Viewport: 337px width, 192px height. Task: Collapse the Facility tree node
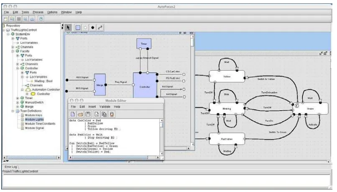13,51
